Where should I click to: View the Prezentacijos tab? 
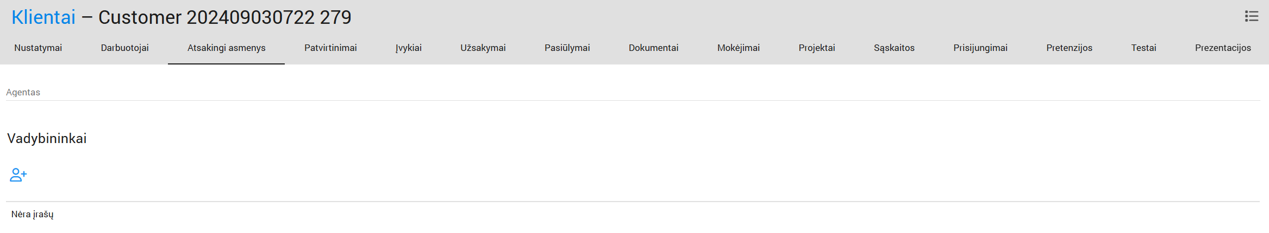pyautogui.click(x=1222, y=48)
